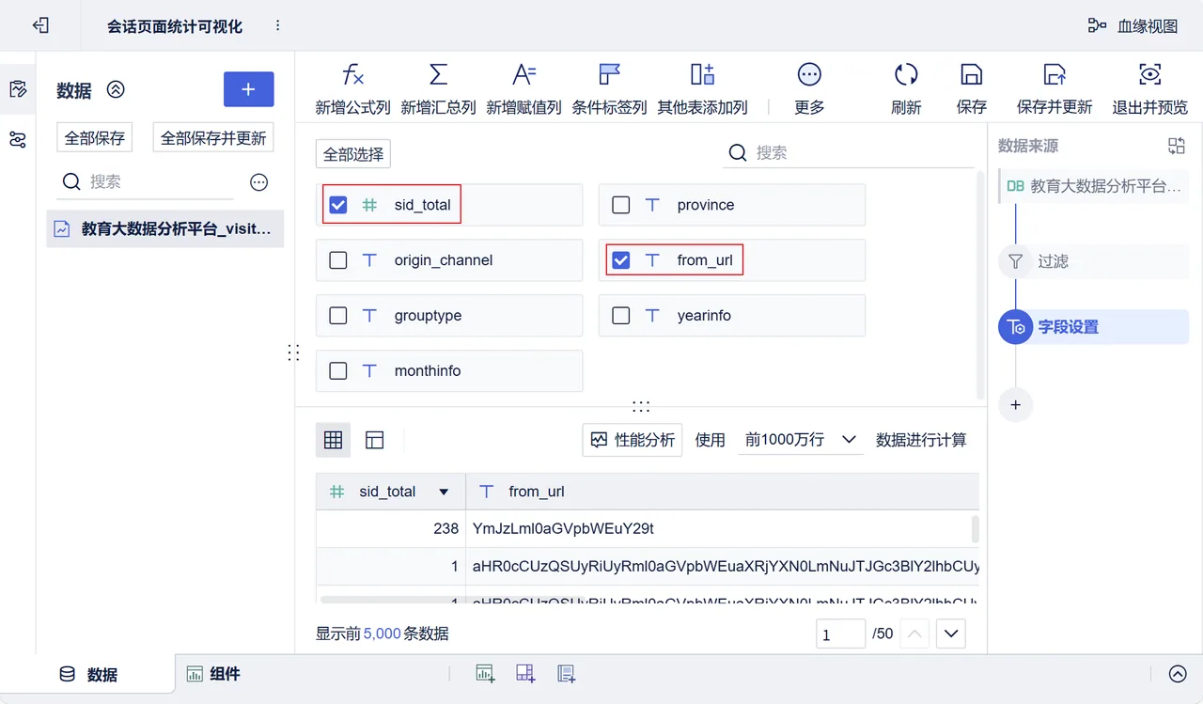The image size is (1203, 704).
Task: Click the field 搜索 search box
Action: (x=849, y=153)
